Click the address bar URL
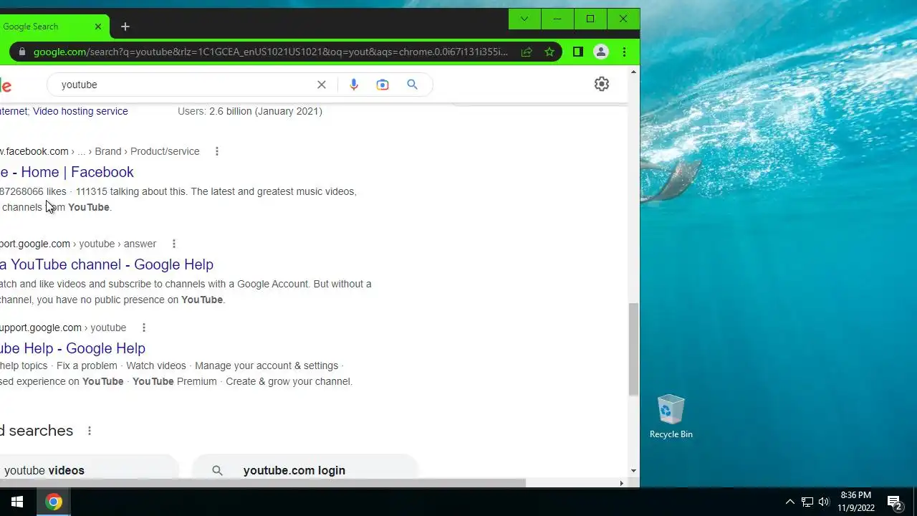917x516 pixels. click(x=271, y=52)
